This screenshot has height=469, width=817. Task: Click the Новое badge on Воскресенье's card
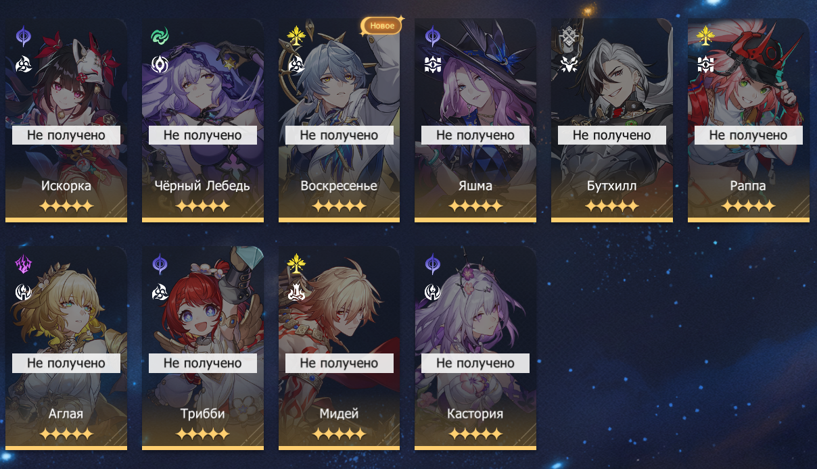point(382,26)
